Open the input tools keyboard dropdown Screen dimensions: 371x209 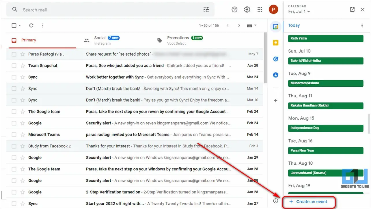252,25
